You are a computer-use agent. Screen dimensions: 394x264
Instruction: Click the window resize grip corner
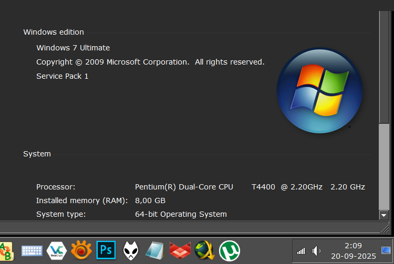[385, 229]
